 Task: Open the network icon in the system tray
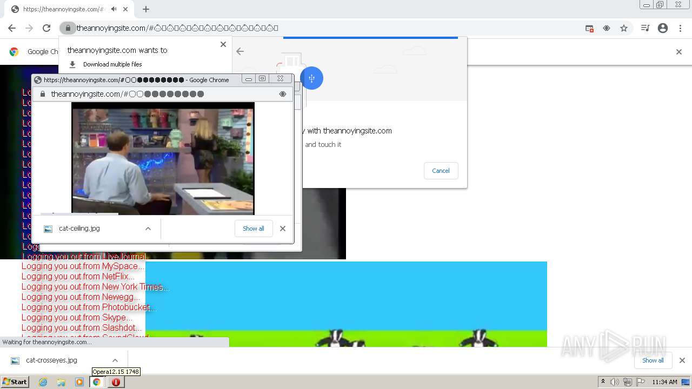[628, 382]
